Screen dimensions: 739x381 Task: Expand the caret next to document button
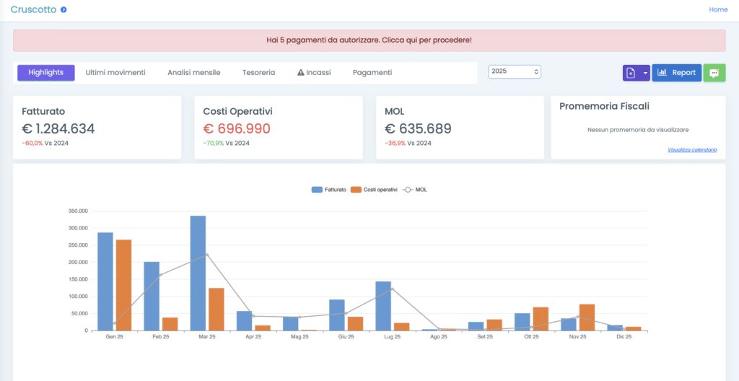pyautogui.click(x=644, y=73)
